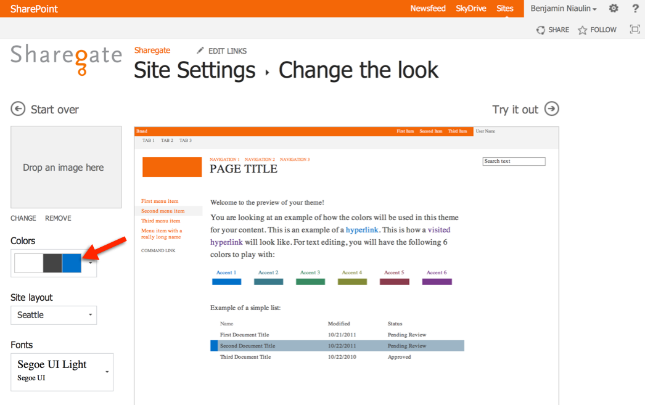Click 'NAVIGATION 3' in preview
The height and width of the screenshot is (405, 645).
tap(295, 159)
